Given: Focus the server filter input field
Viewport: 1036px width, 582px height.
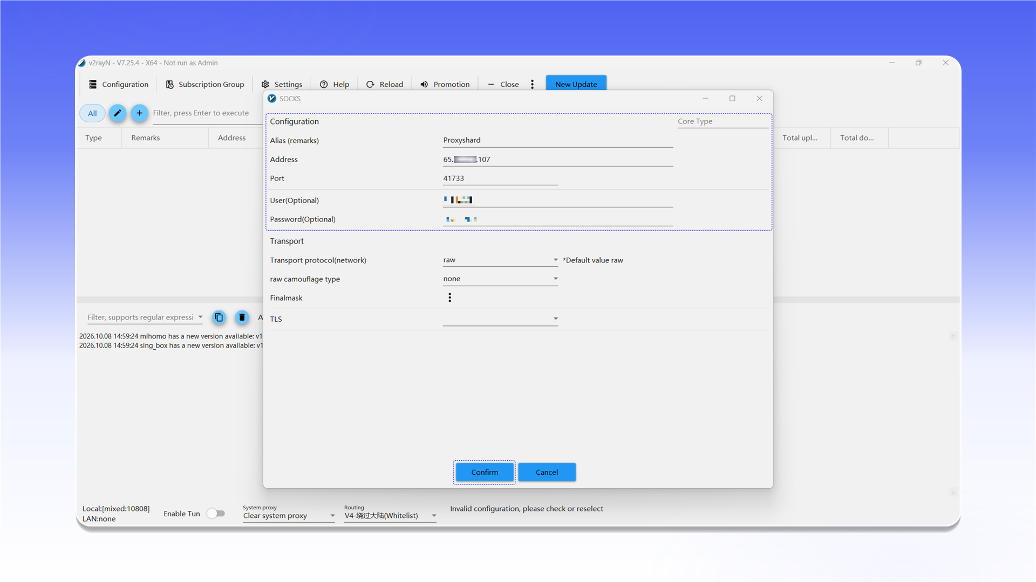Looking at the screenshot, I should pyautogui.click(x=208, y=113).
